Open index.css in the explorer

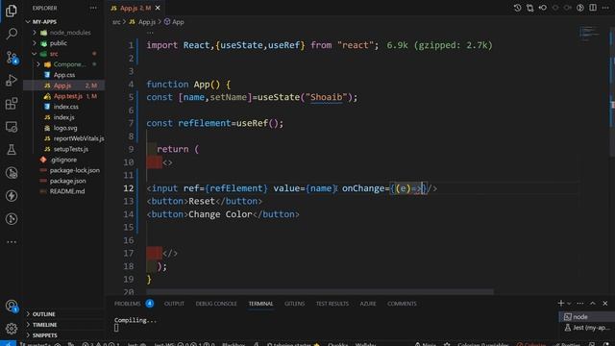[64, 107]
